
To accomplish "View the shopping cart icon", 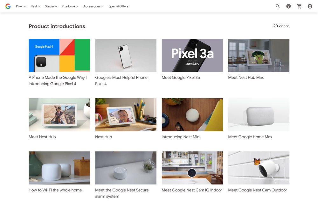I will (299, 6).
